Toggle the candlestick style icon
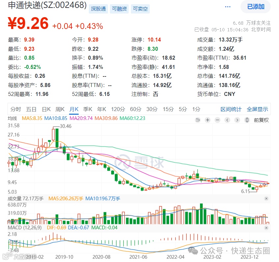The height and width of the screenshot is (262, 279). pyautogui.click(x=247, y=120)
